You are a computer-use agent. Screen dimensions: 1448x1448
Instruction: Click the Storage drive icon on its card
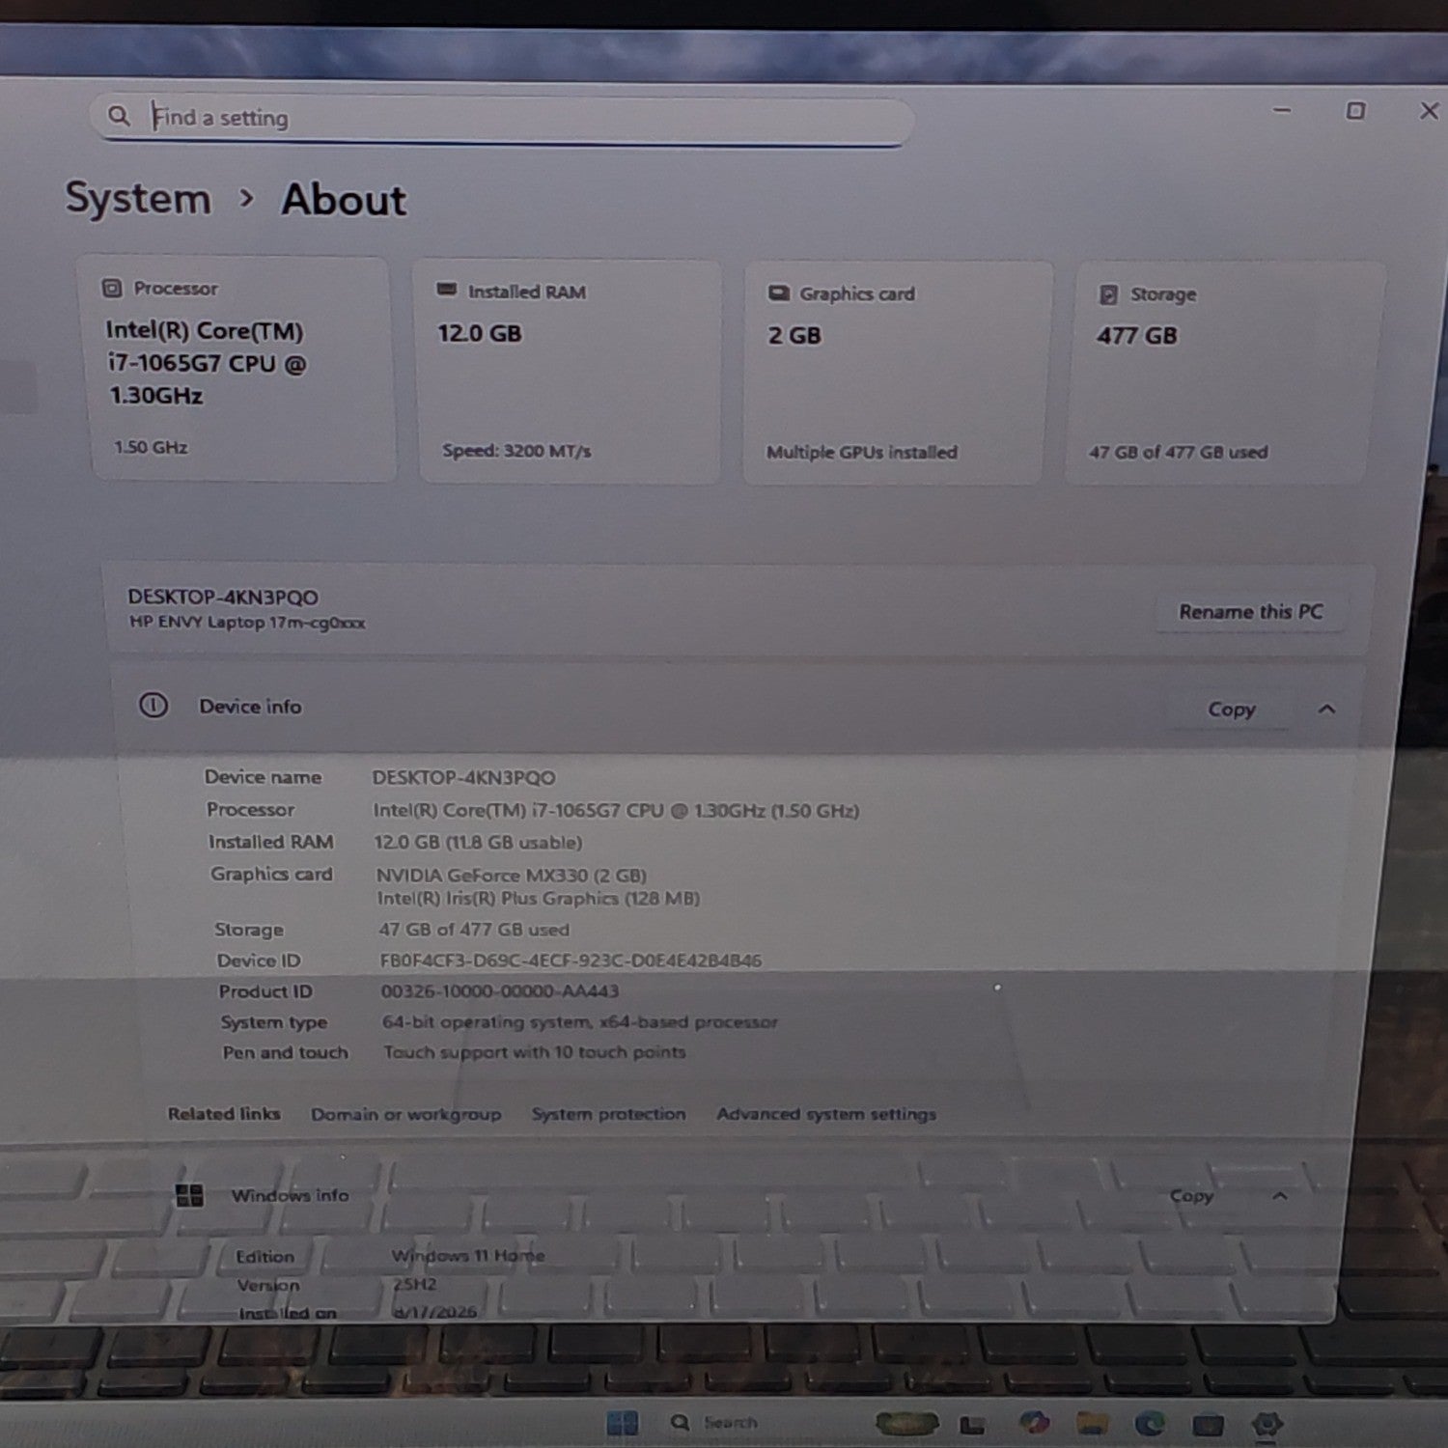[1109, 294]
